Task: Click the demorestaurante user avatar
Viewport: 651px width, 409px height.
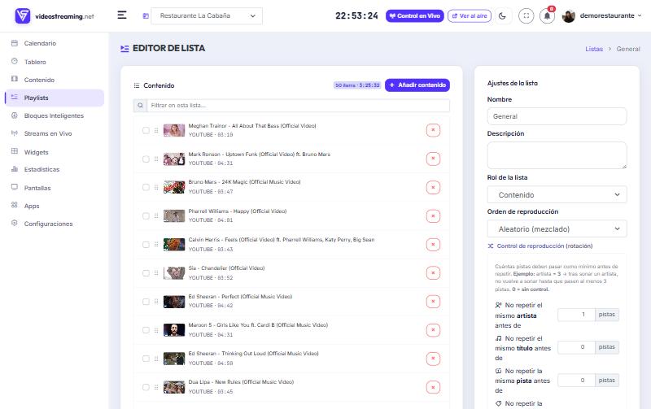Action: coord(568,15)
